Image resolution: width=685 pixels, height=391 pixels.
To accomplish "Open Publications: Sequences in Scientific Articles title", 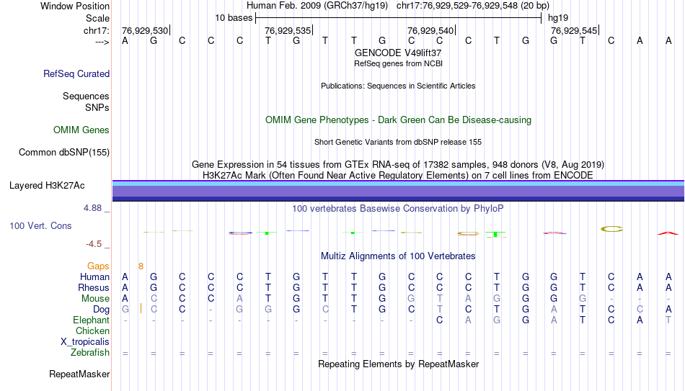I will 398,86.
